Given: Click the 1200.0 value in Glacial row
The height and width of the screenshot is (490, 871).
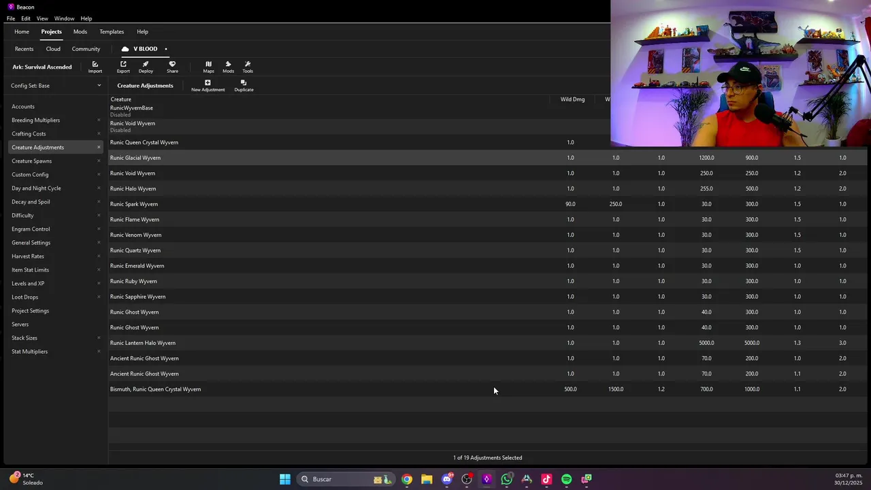Looking at the screenshot, I should tap(706, 158).
